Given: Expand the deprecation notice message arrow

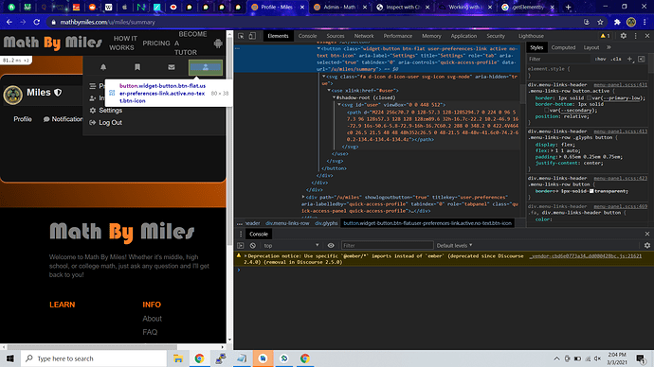Looking at the screenshot, I should pos(245,256).
